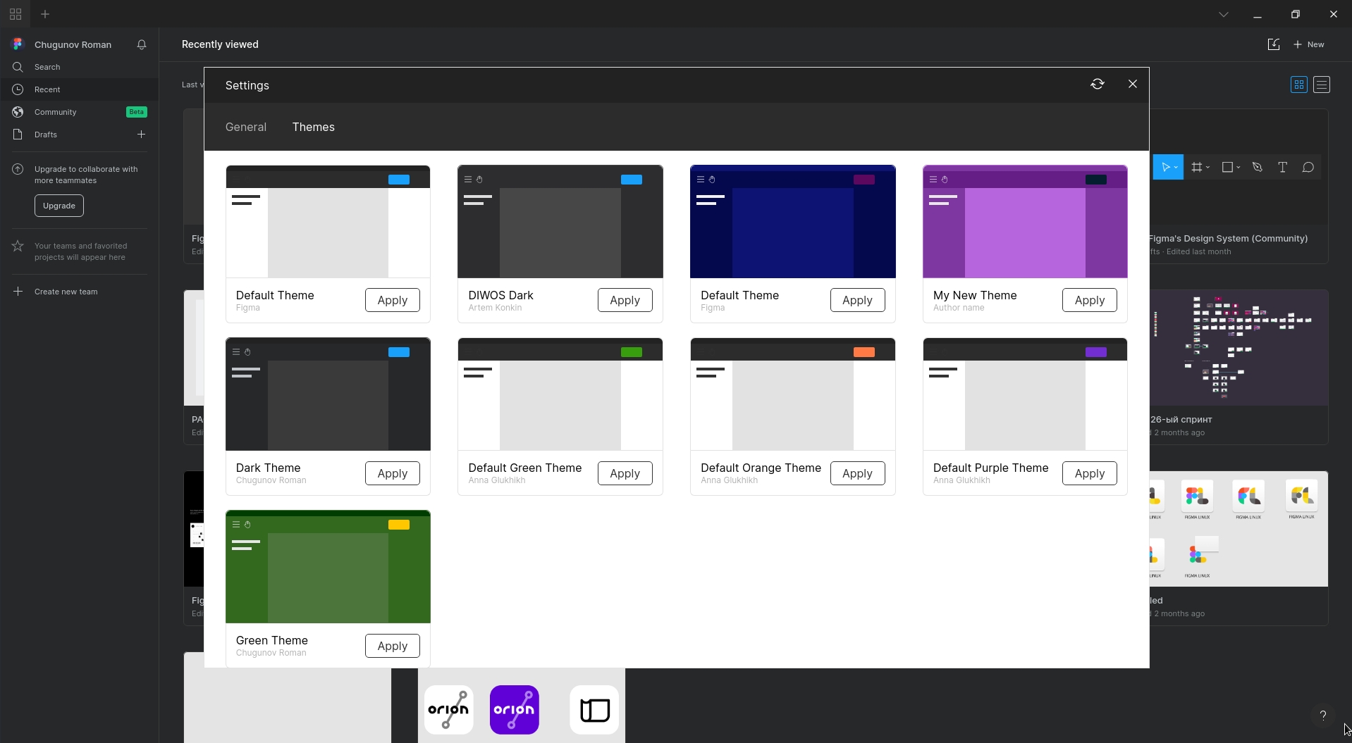
Task: Click the notifications bell icon
Action: [x=141, y=44]
